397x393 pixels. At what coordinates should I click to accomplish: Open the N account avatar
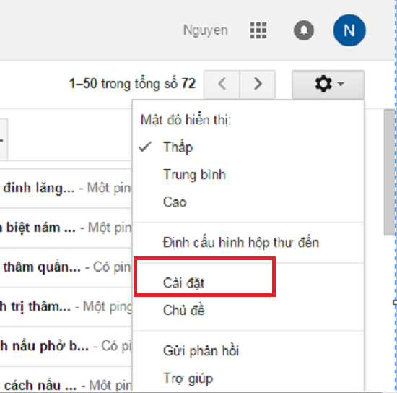pyautogui.click(x=349, y=30)
